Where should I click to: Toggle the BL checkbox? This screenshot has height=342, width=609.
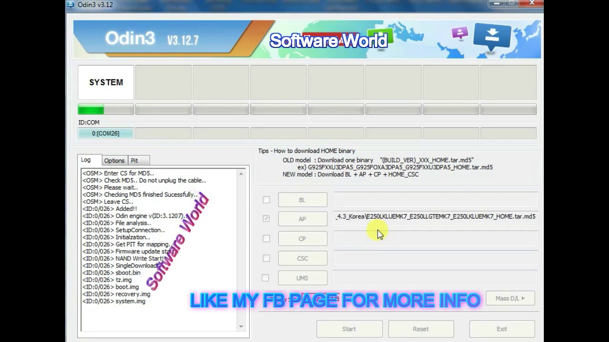(266, 200)
